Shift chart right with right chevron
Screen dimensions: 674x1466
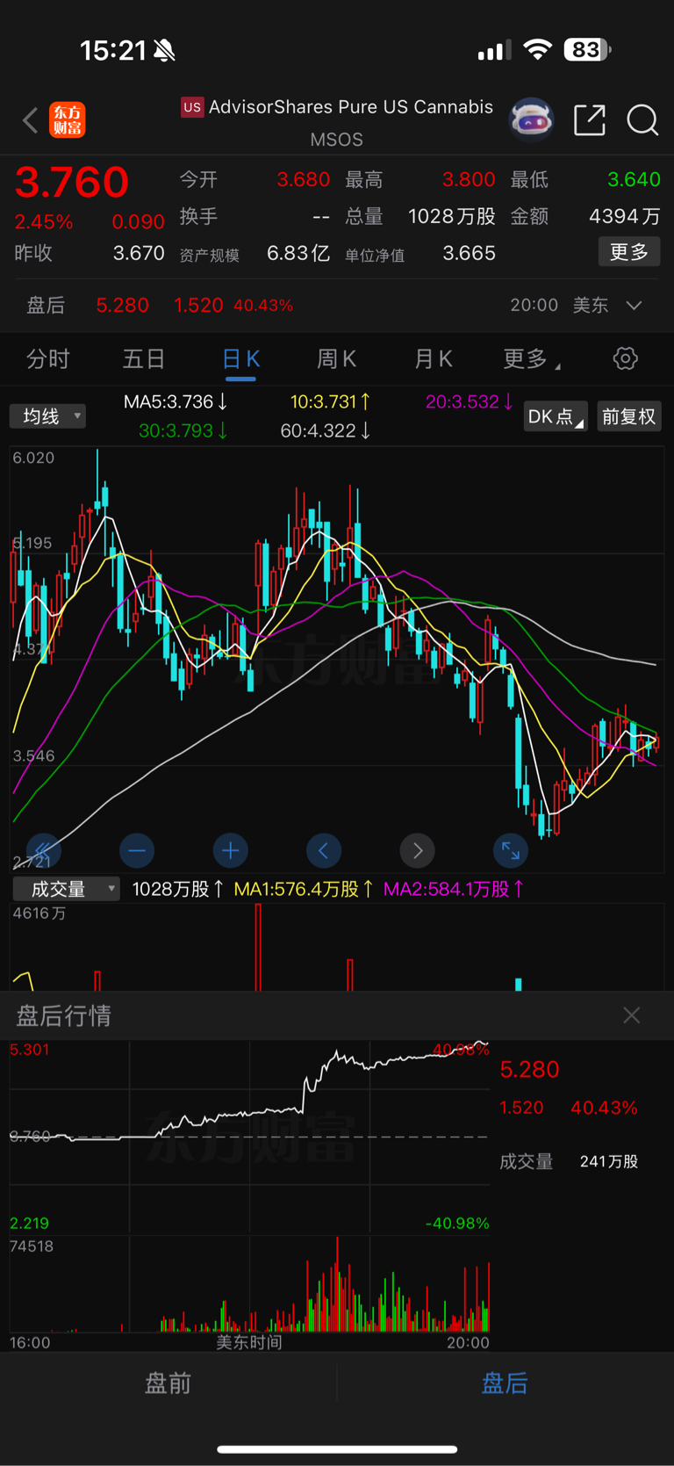[x=418, y=850]
